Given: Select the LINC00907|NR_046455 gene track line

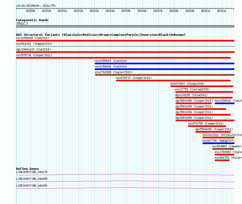Looking at the screenshot, I should (x=125, y=181).
